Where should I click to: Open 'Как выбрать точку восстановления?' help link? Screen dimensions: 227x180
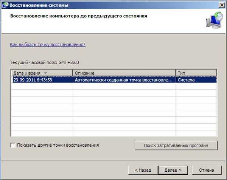(48, 44)
